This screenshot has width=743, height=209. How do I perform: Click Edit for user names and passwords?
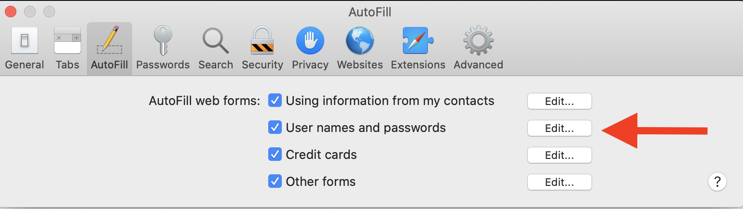coord(559,129)
